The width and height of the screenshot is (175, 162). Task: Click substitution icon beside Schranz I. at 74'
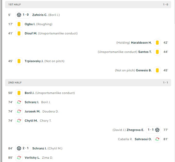(x=19, y=102)
